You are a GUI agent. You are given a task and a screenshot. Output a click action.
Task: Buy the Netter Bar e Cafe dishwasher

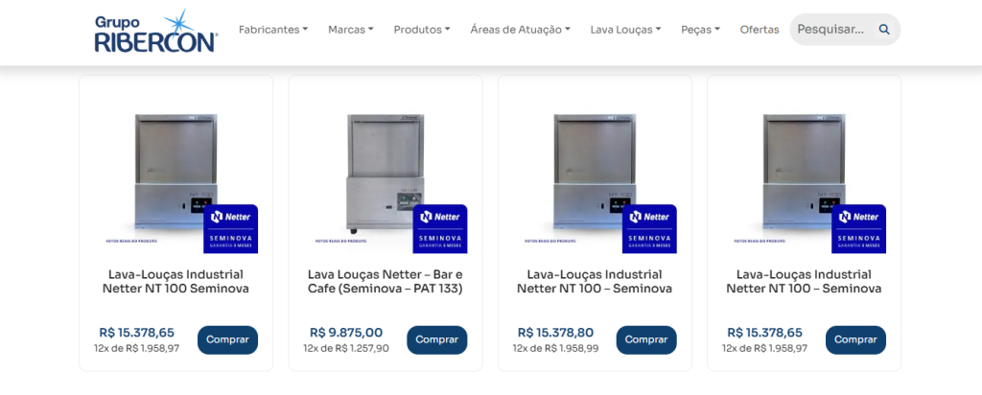coord(436,339)
